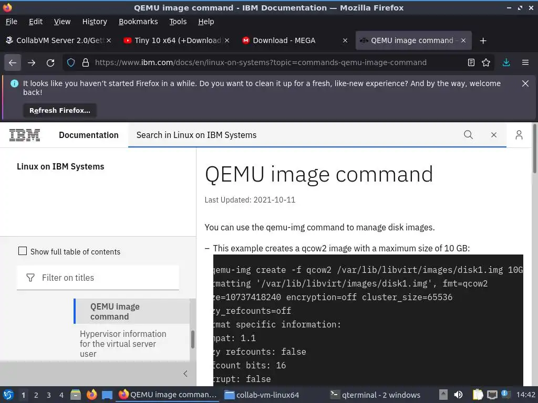The width and height of the screenshot is (538, 403).
Task: Open the removable media tray icon
Action: point(443,395)
